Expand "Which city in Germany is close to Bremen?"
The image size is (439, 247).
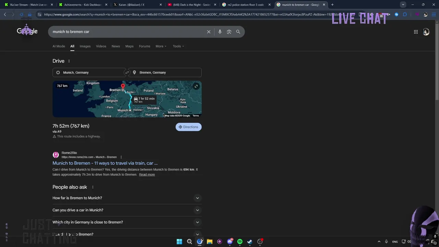[127, 222]
